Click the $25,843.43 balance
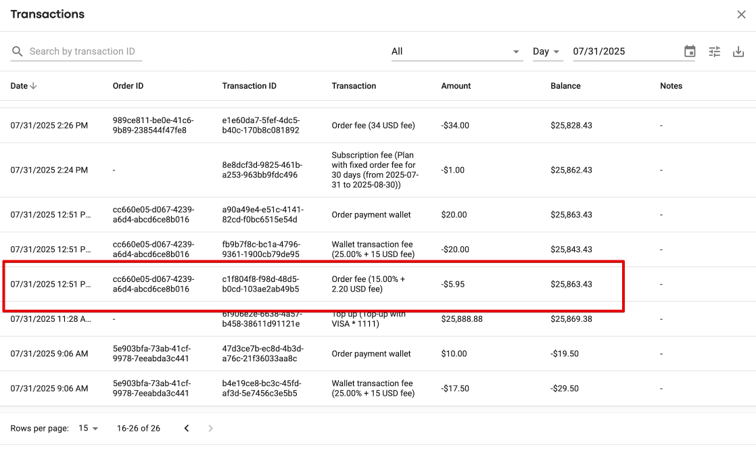The height and width of the screenshot is (449, 756). (x=571, y=250)
